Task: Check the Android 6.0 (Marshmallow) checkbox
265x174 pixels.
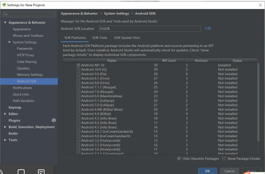Action: pyautogui.click(x=78, y=96)
